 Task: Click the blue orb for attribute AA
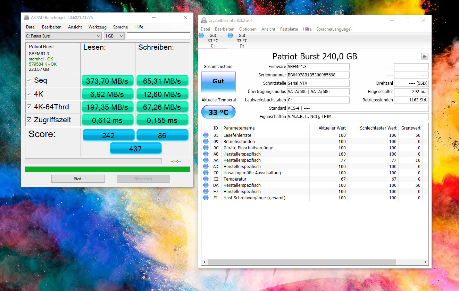click(206, 160)
